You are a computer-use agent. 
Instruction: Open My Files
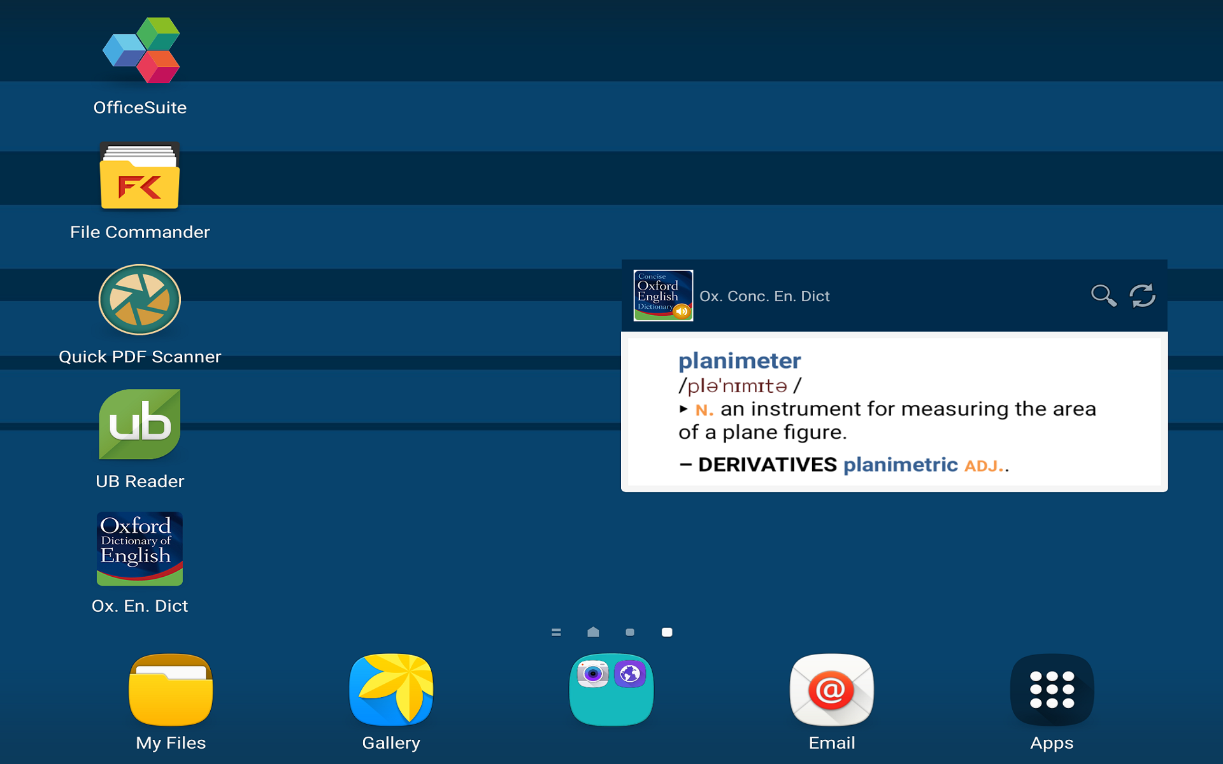tap(170, 691)
